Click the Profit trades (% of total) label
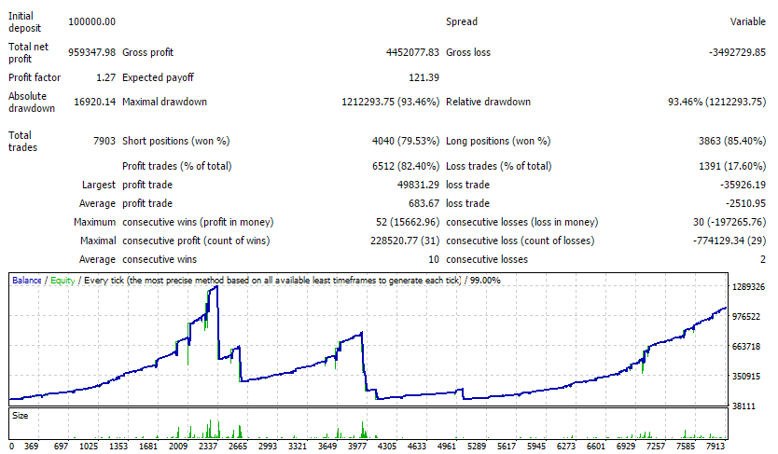This screenshot has width=778, height=454. (x=177, y=166)
